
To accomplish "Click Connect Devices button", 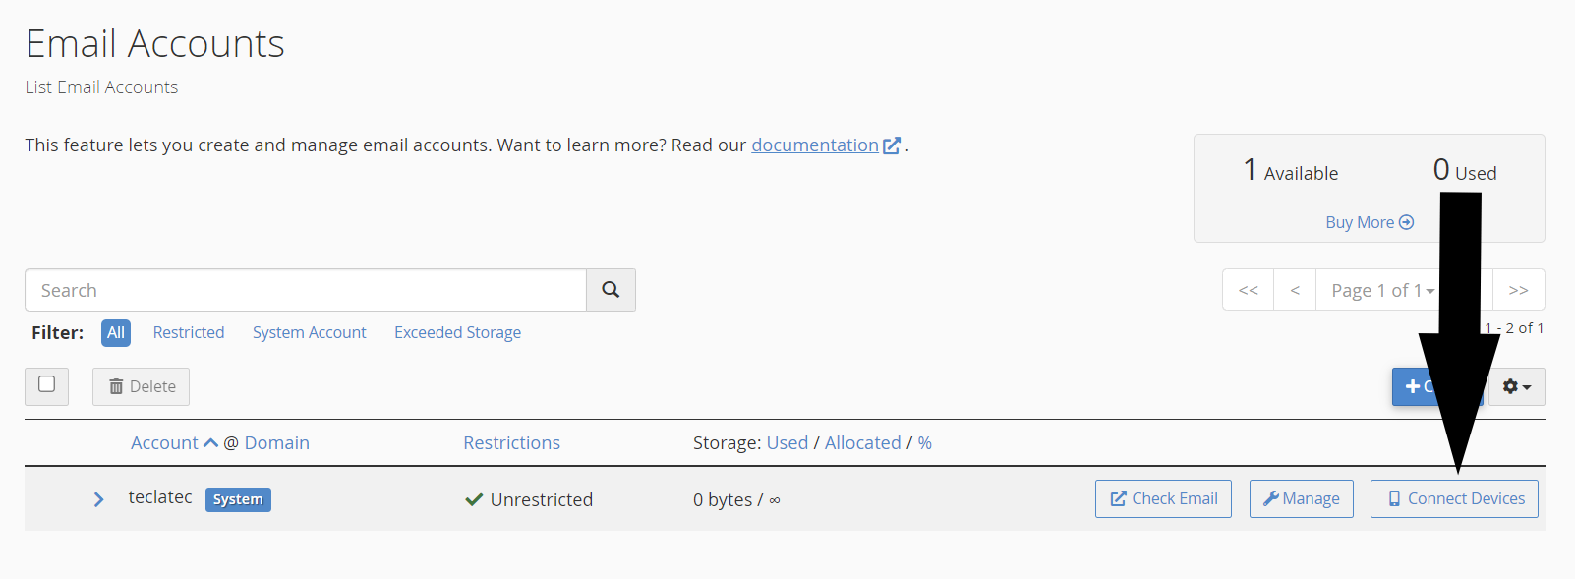I will 1454,499.
